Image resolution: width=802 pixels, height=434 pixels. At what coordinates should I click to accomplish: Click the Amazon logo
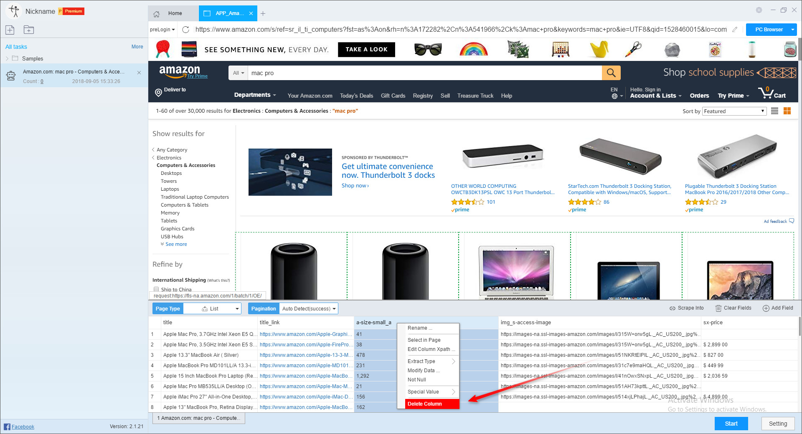click(x=180, y=71)
